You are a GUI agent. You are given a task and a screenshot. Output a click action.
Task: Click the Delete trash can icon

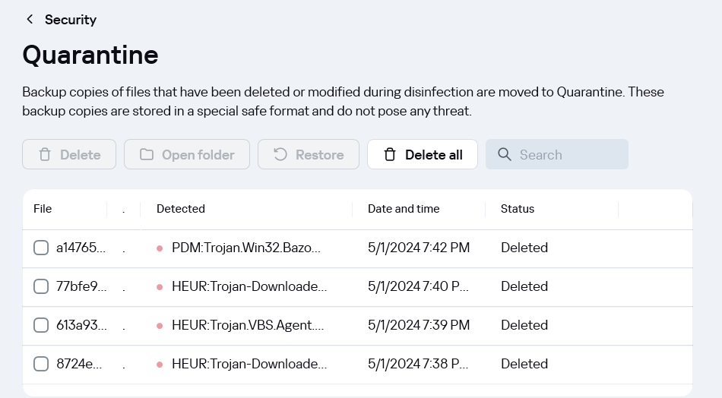click(x=45, y=155)
